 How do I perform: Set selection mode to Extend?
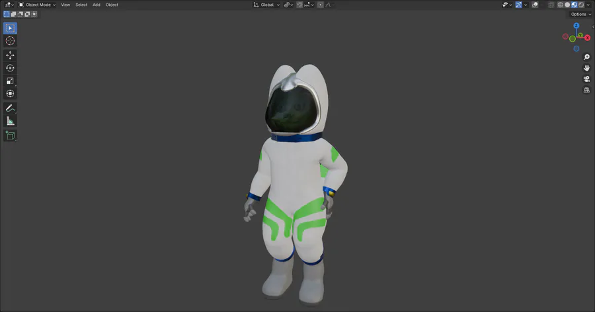(x=13, y=14)
